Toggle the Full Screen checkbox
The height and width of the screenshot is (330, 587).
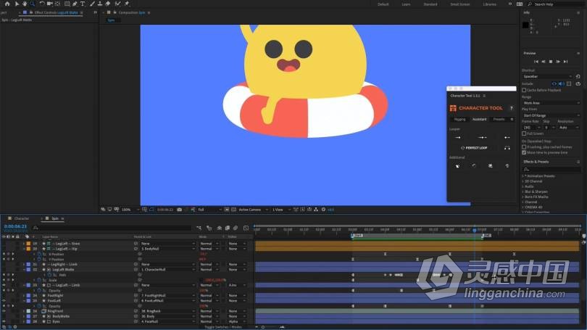click(x=524, y=133)
